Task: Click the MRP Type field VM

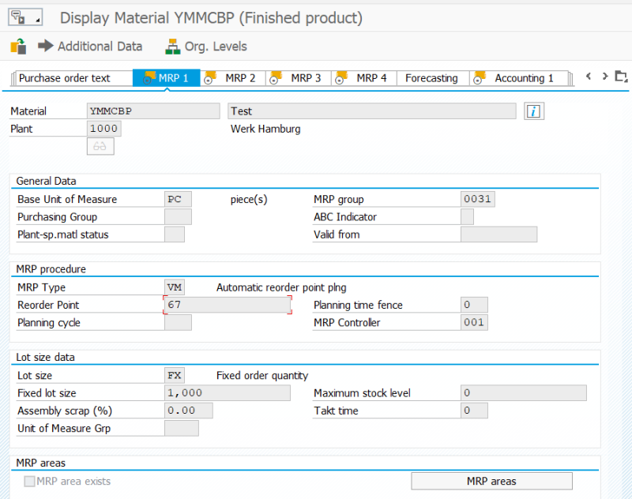Action: click(x=175, y=287)
